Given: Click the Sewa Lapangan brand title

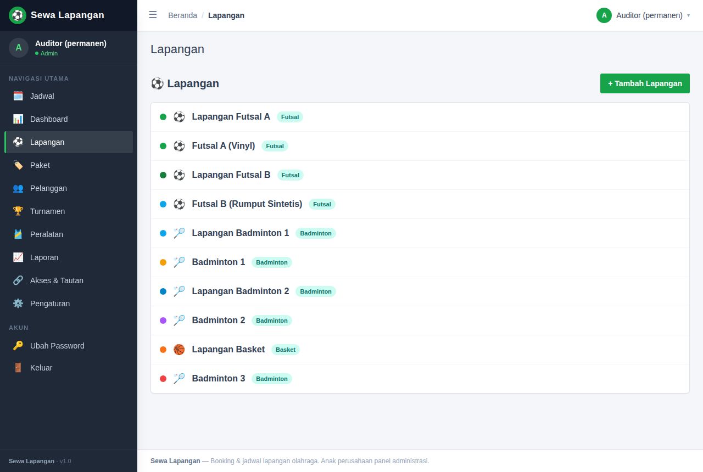Looking at the screenshot, I should (67, 15).
